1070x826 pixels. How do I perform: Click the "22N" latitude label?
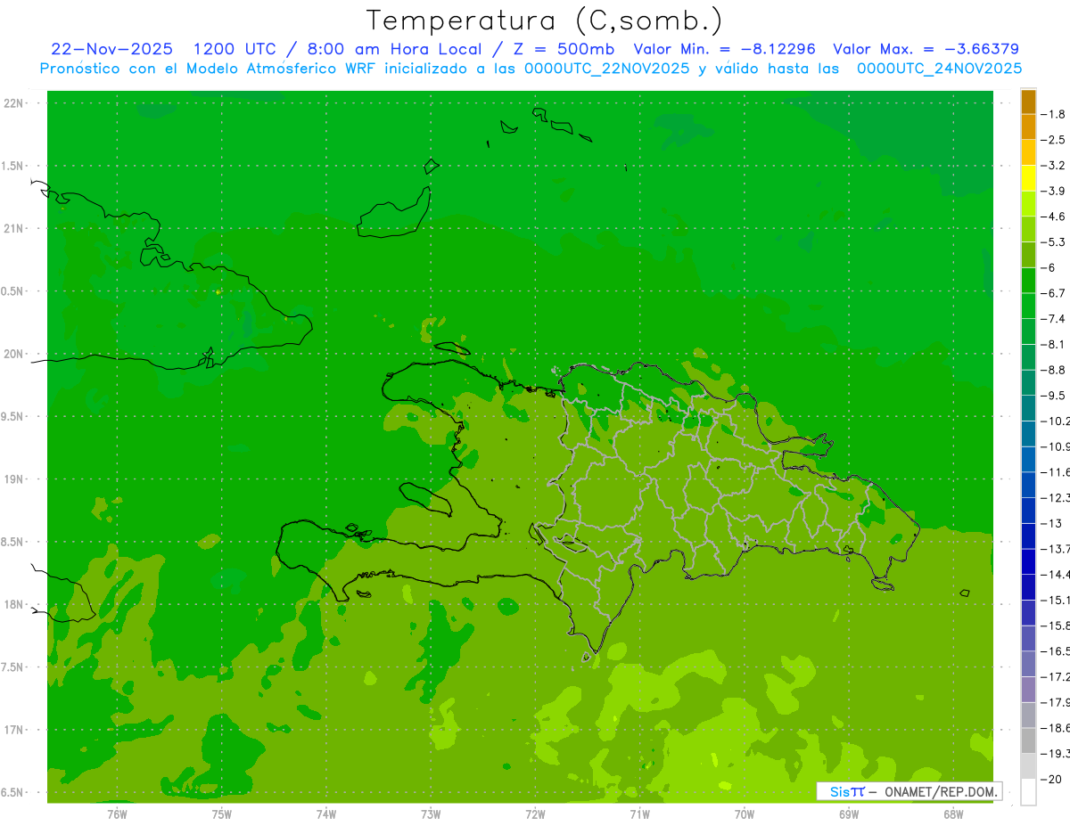pos(14,102)
